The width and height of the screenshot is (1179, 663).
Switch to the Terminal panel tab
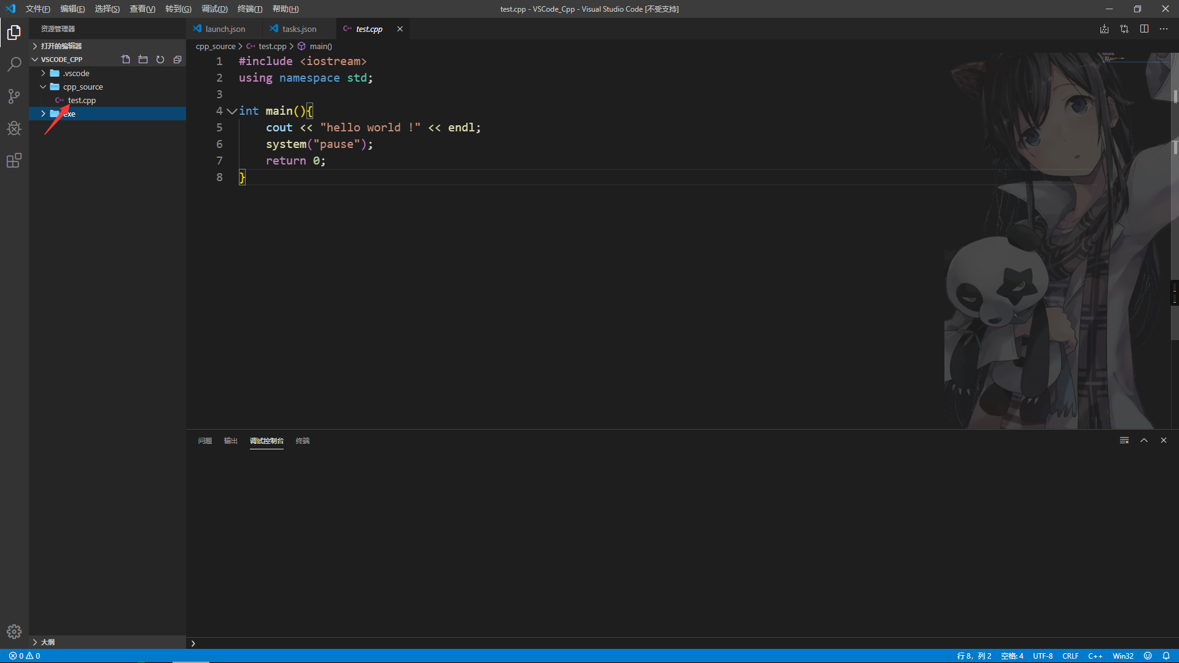[x=303, y=441]
